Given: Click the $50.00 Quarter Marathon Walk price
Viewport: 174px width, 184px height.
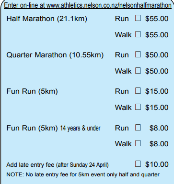Looking at the screenshot, I should coord(157,71).
